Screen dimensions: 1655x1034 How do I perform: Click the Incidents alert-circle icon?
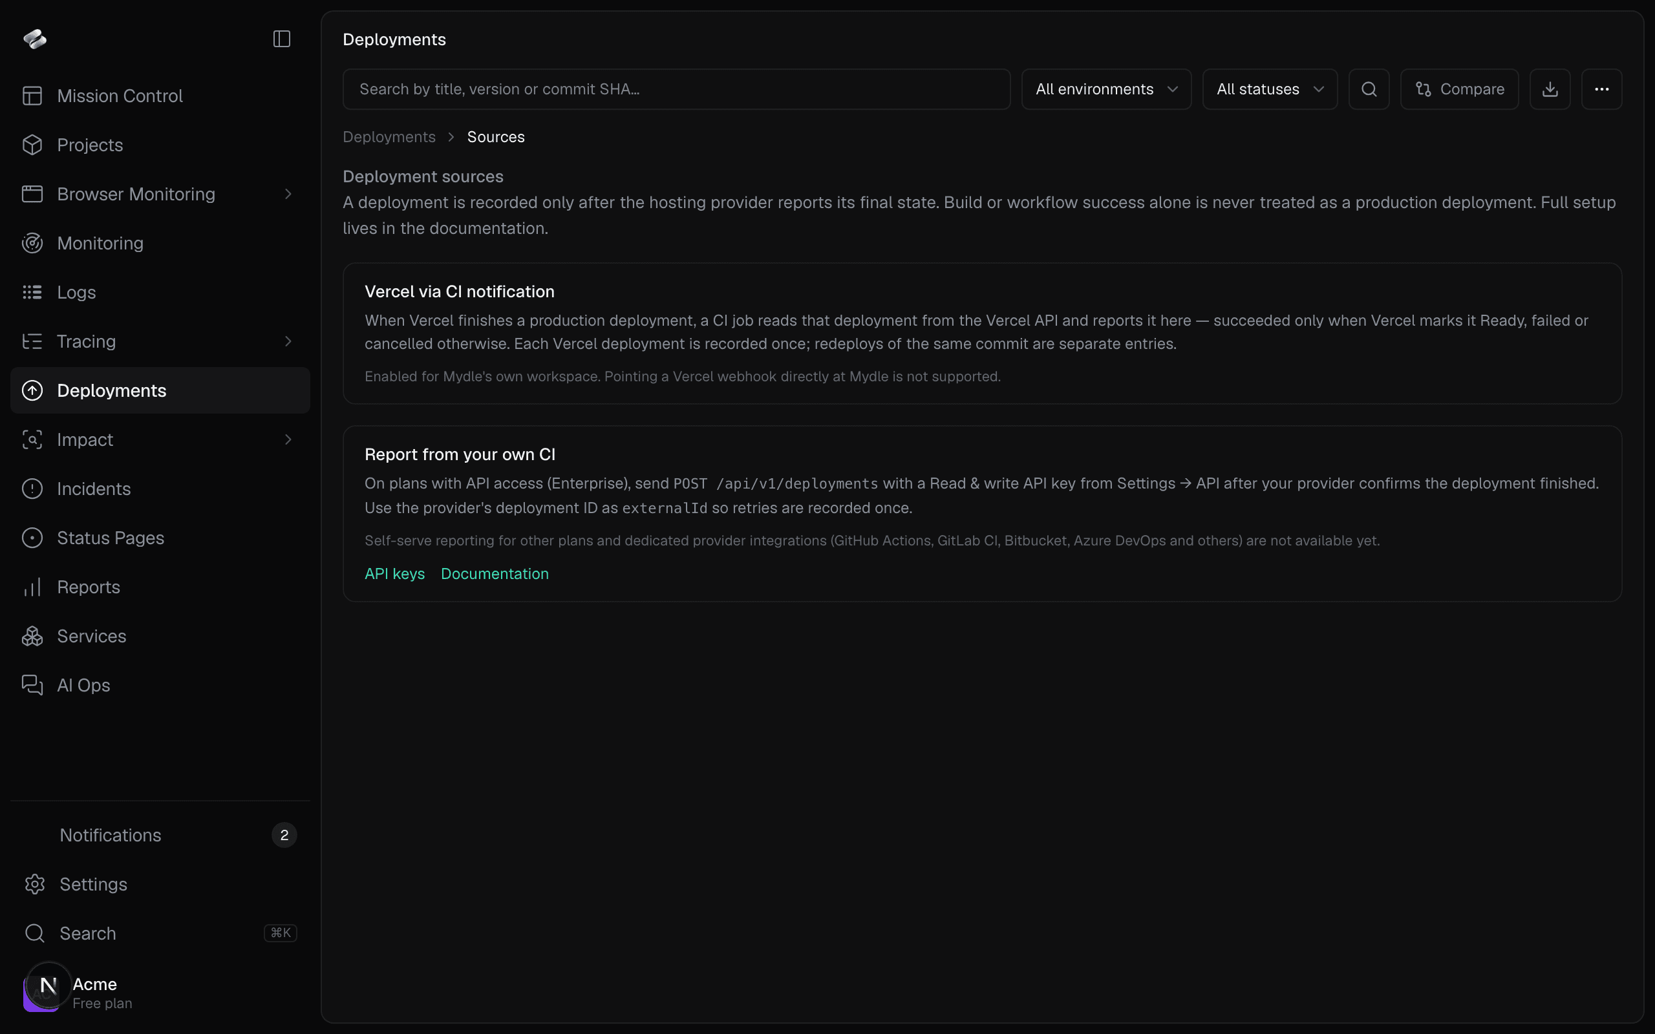click(x=32, y=489)
